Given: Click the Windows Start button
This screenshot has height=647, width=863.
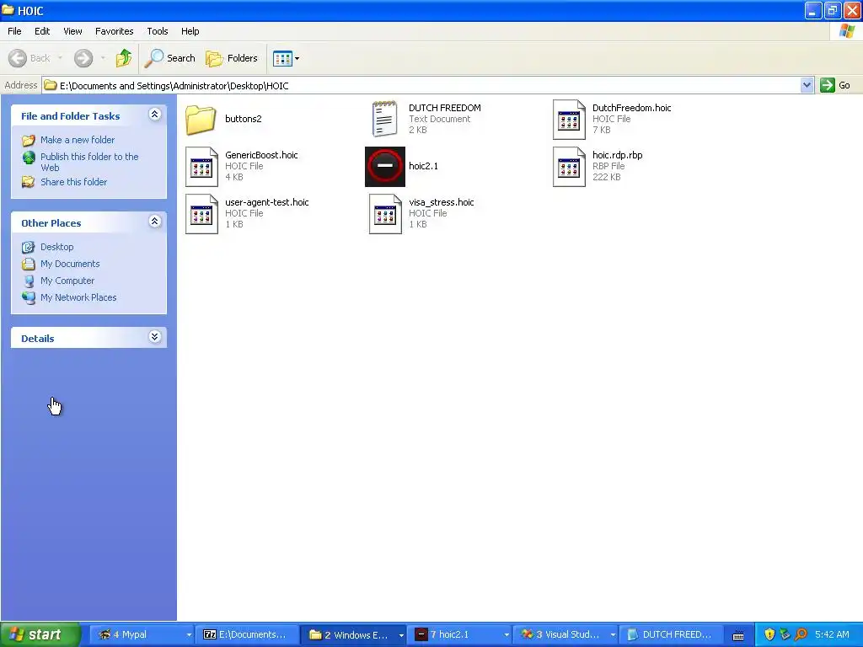Looking at the screenshot, I should click(40, 634).
